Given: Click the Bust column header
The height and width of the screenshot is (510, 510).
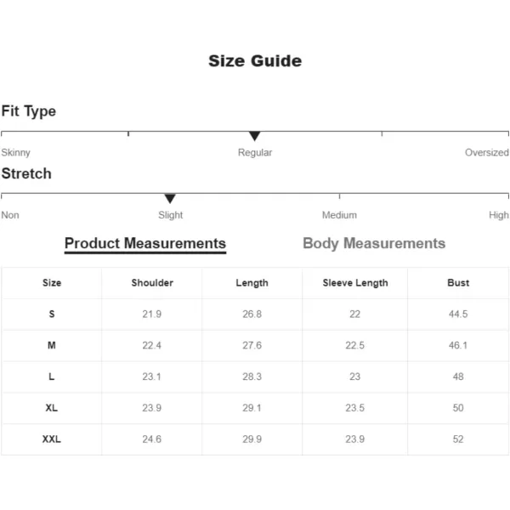Looking at the screenshot, I should click(x=458, y=283).
